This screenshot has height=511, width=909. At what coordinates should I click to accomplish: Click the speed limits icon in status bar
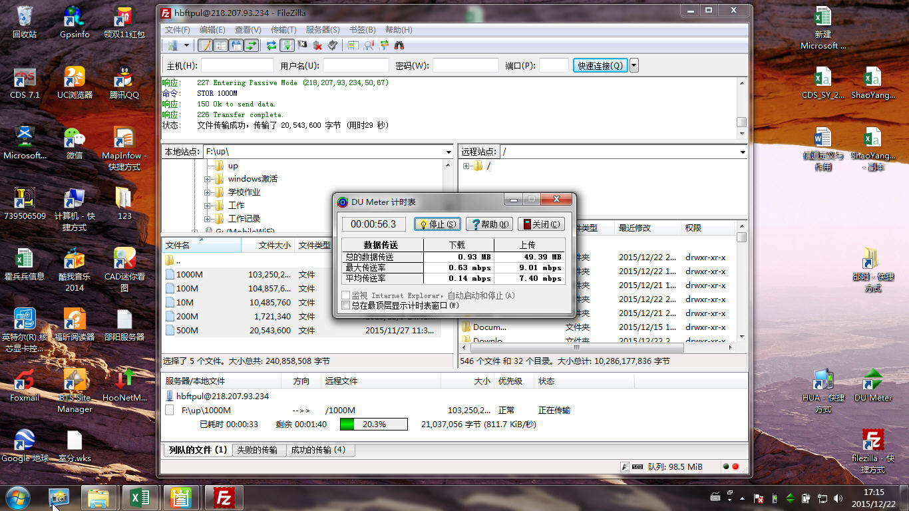coord(637,466)
